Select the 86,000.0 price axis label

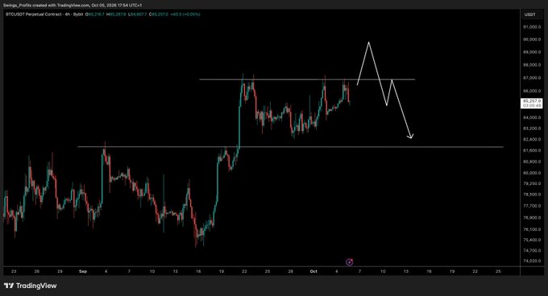click(x=532, y=91)
